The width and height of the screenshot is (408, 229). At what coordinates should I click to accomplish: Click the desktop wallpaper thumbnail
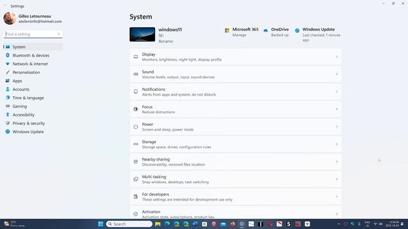point(142,34)
